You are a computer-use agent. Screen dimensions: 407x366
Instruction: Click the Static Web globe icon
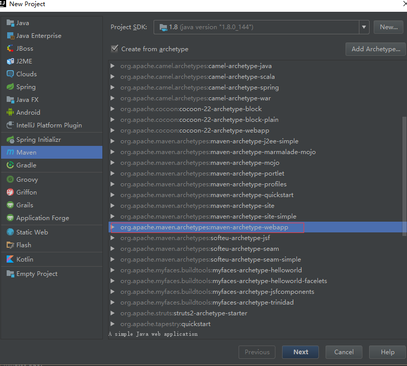point(10,232)
